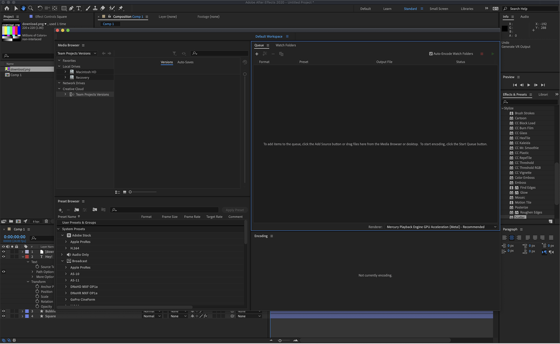This screenshot has width=560, height=344.
Task: Switch to the Audio panel tab
Action: [x=524, y=17]
